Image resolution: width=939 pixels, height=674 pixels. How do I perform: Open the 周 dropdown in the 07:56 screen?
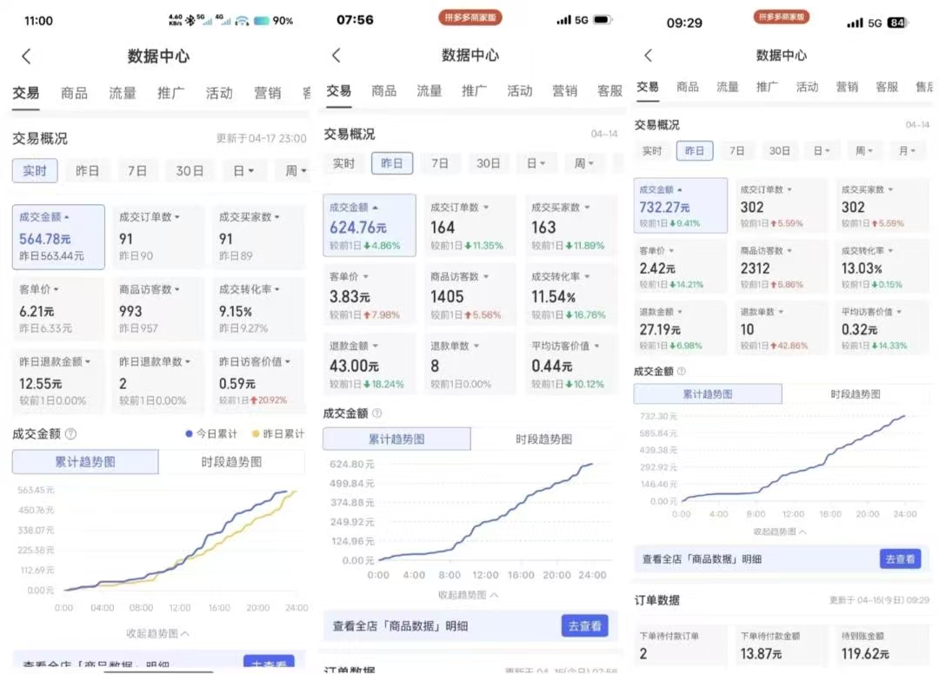[583, 163]
